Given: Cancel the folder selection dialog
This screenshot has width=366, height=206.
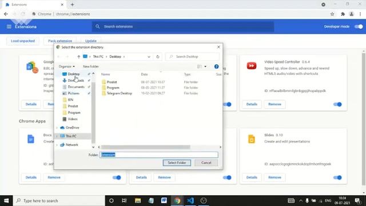Looking at the screenshot, I should (x=206, y=163).
